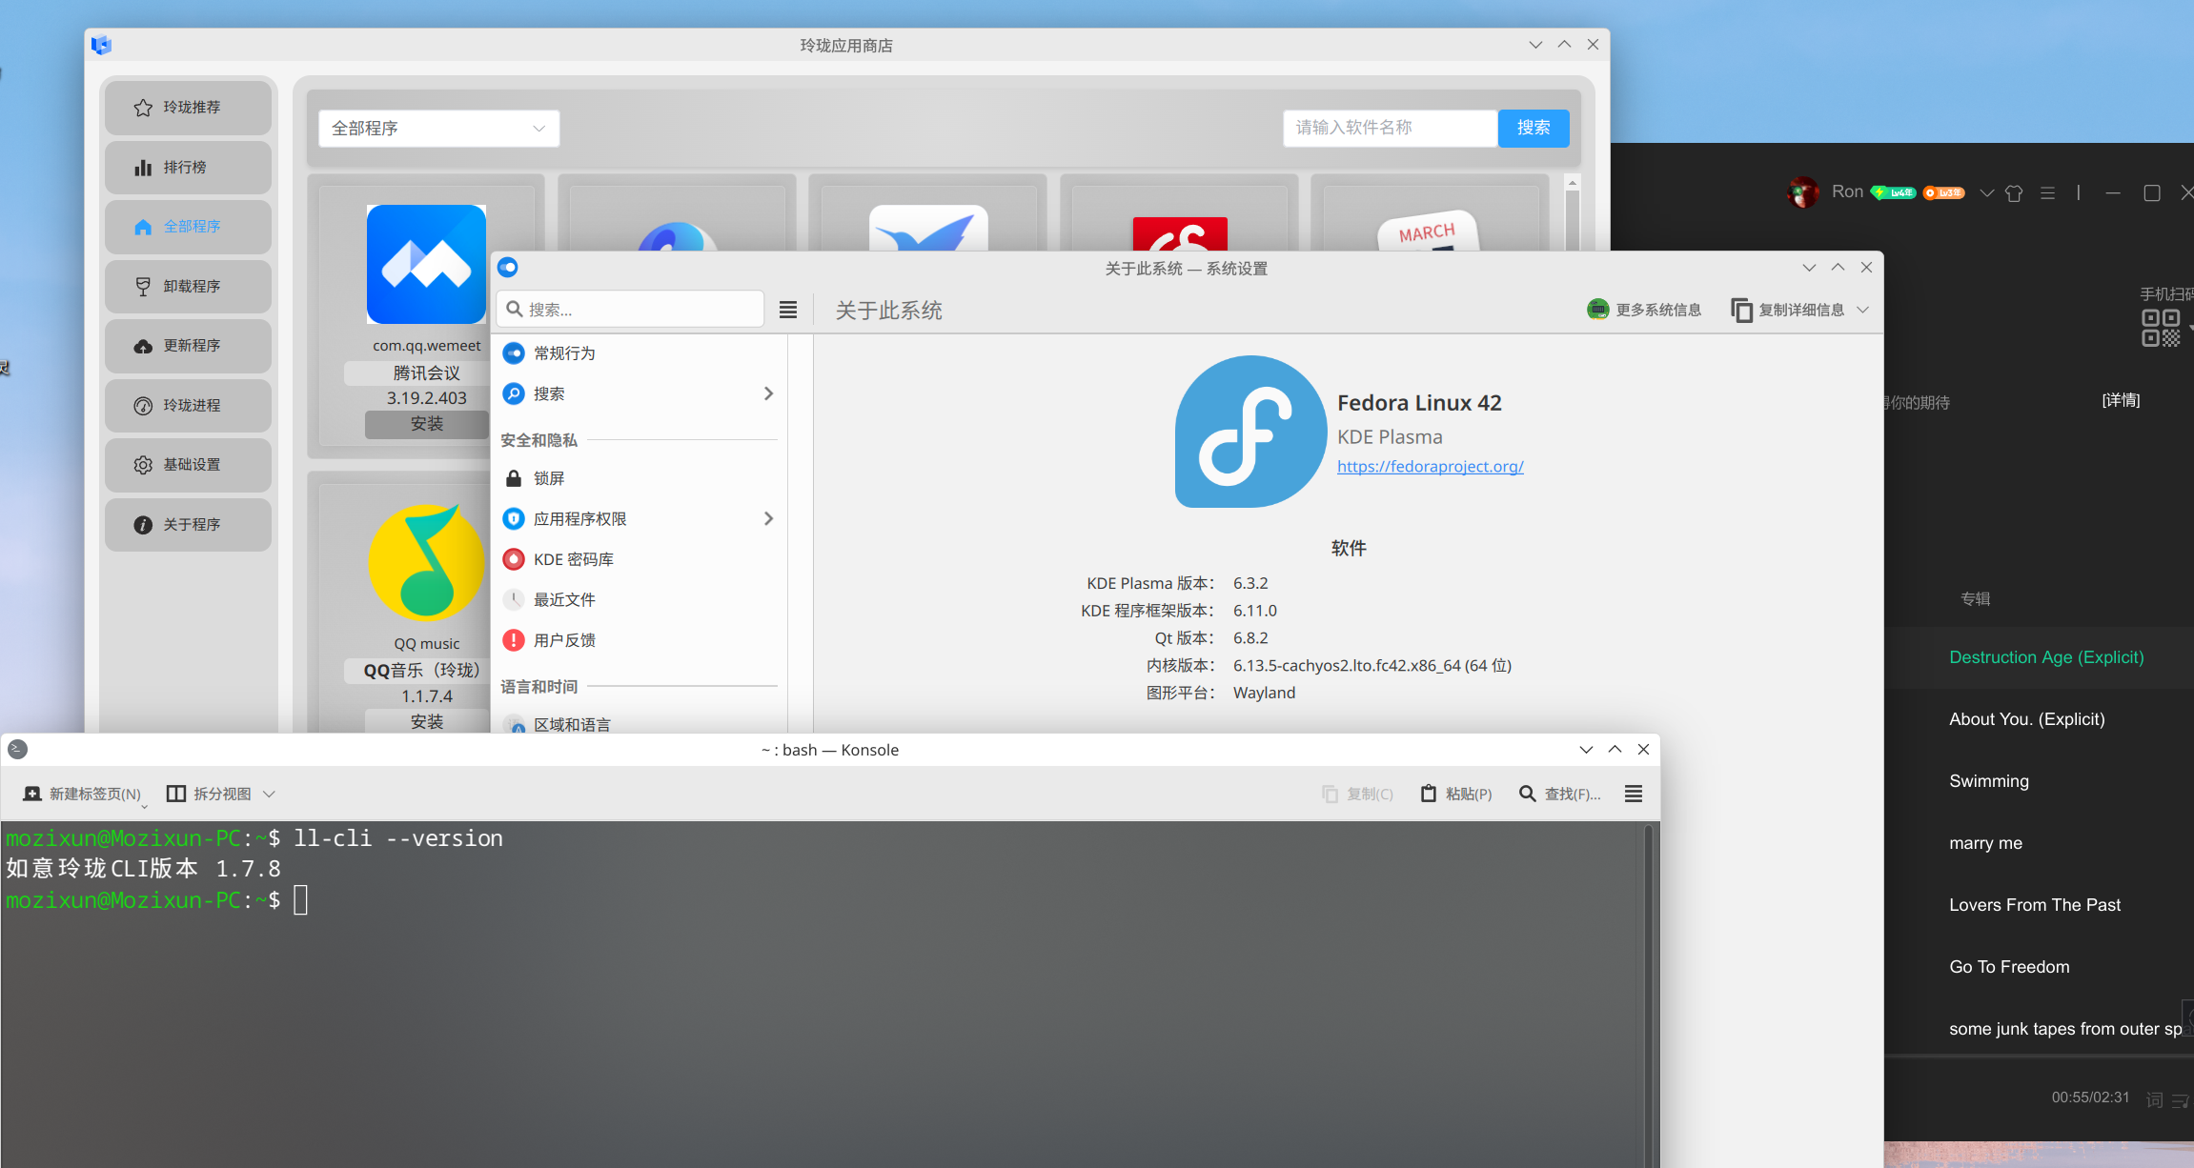Click the 查找 find button in Konsole
2194x1168 pixels.
[1559, 794]
